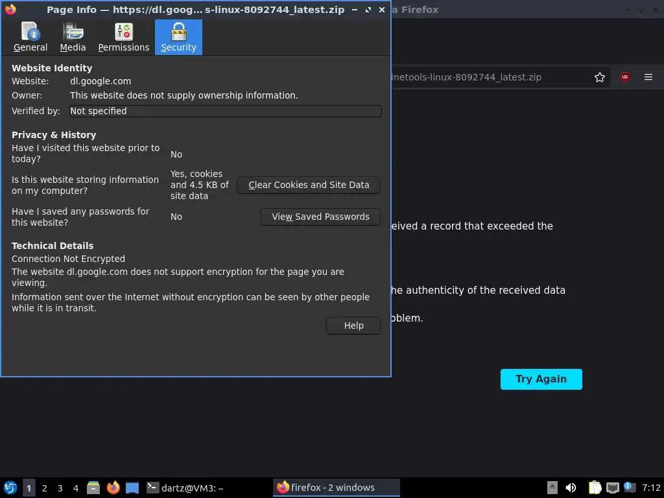The width and height of the screenshot is (664, 498).
Task: Click the 'dl.google.com' website value
Action: click(x=101, y=81)
